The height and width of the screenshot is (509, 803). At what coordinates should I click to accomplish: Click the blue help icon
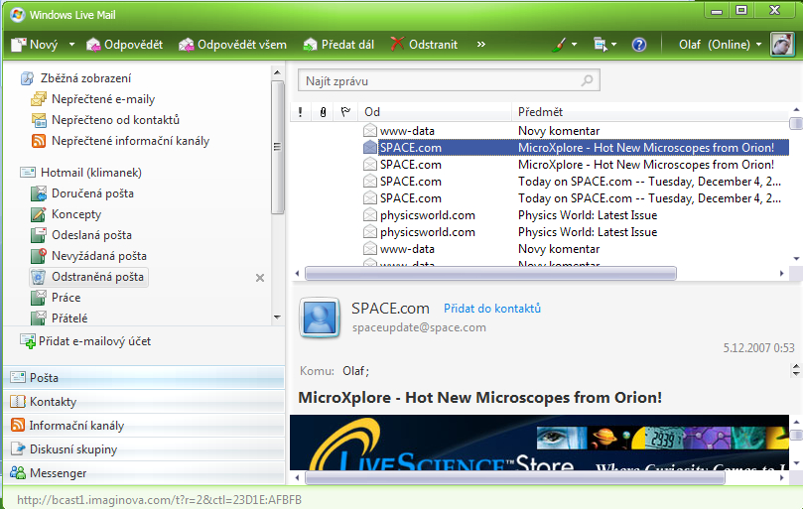point(639,45)
